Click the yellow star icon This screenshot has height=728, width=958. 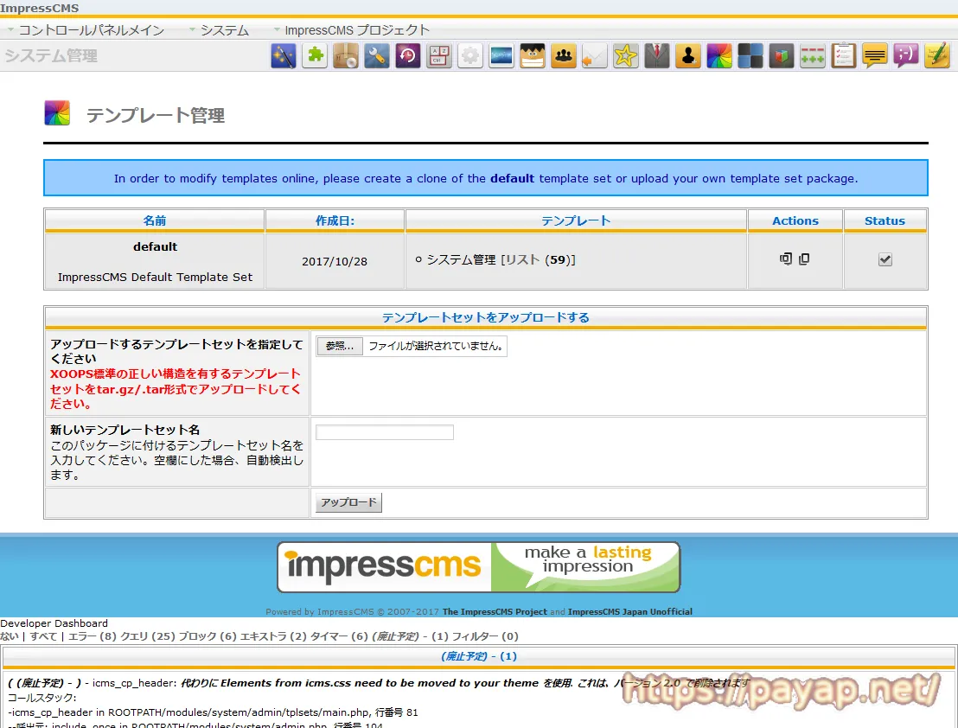pos(626,56)
